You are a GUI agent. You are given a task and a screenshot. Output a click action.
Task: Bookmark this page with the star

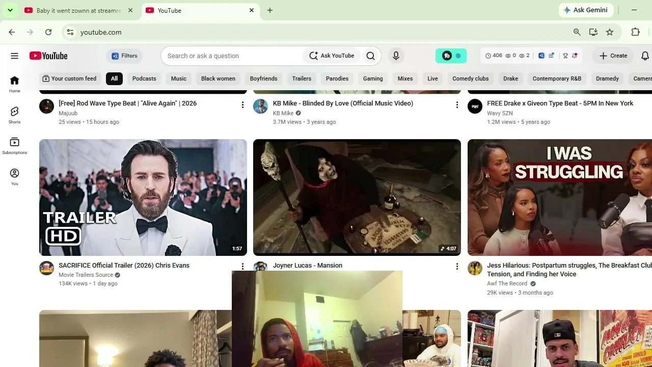(610, 32)
